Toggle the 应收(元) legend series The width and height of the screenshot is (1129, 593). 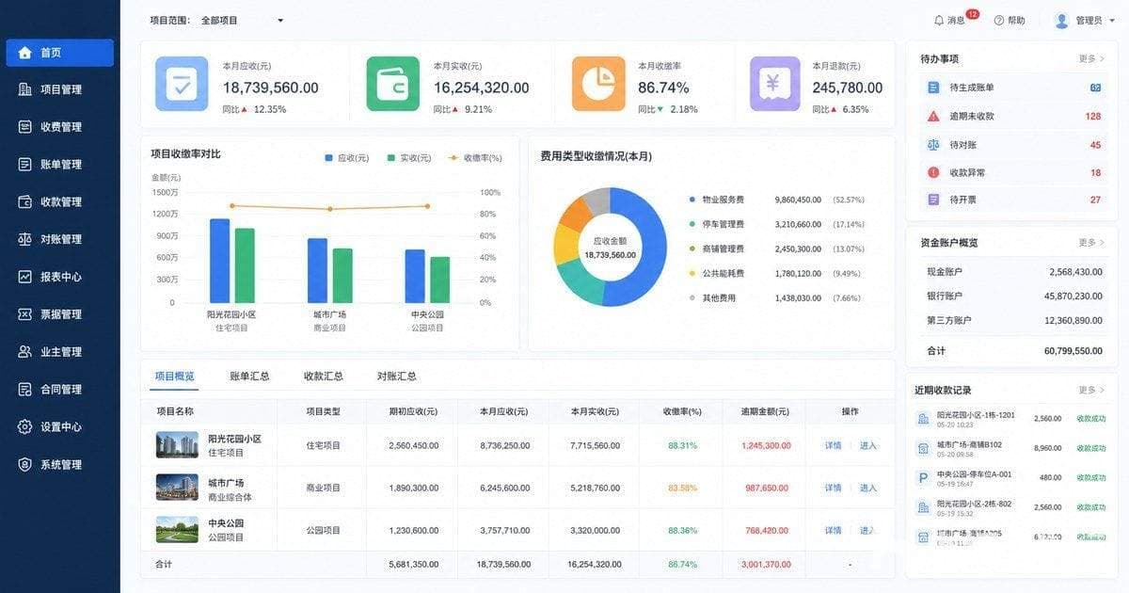(x=346, y=158)
